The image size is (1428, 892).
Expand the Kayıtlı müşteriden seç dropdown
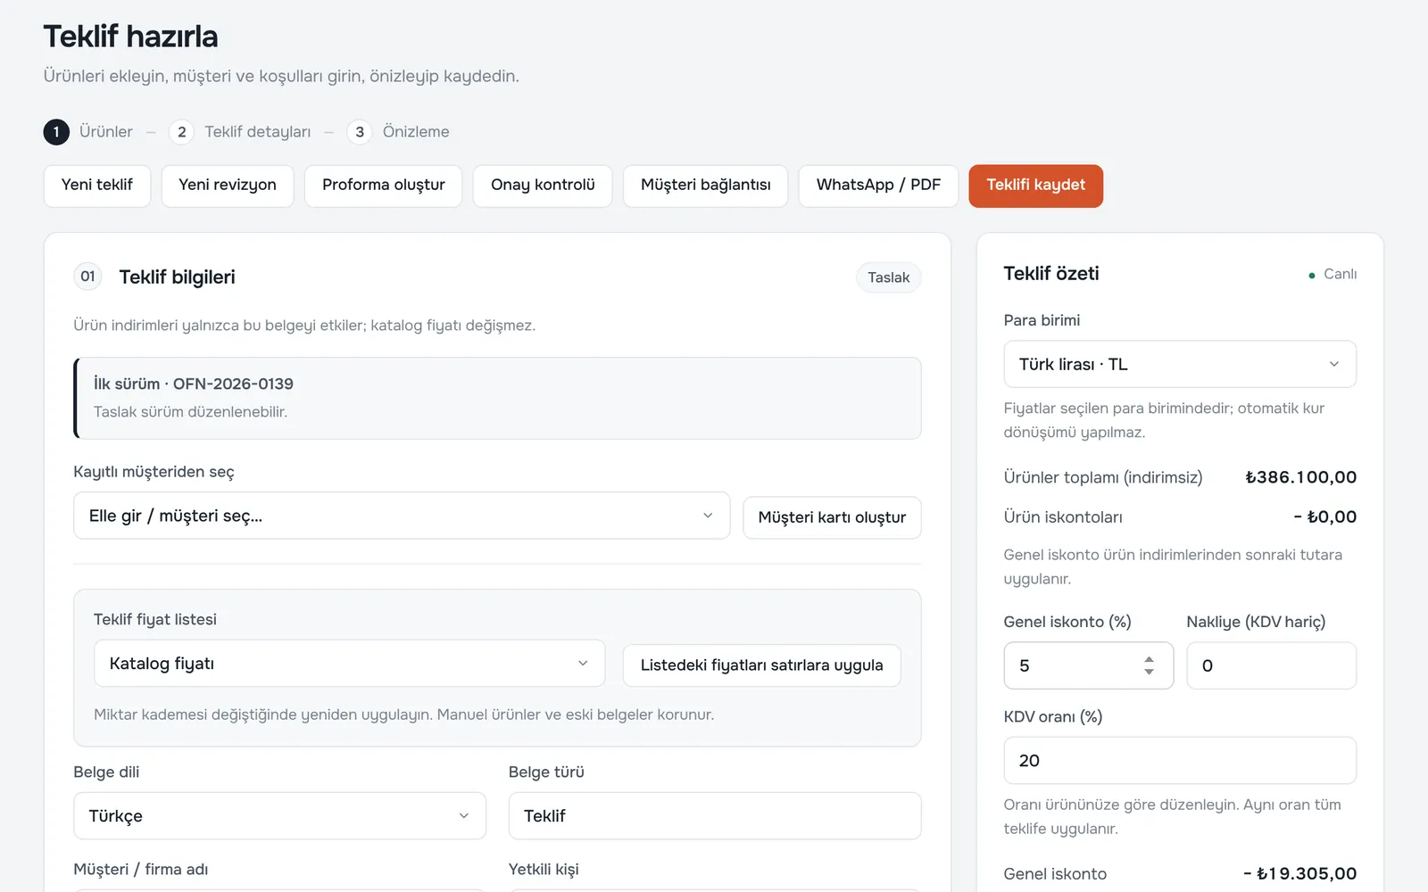point(402,516)
